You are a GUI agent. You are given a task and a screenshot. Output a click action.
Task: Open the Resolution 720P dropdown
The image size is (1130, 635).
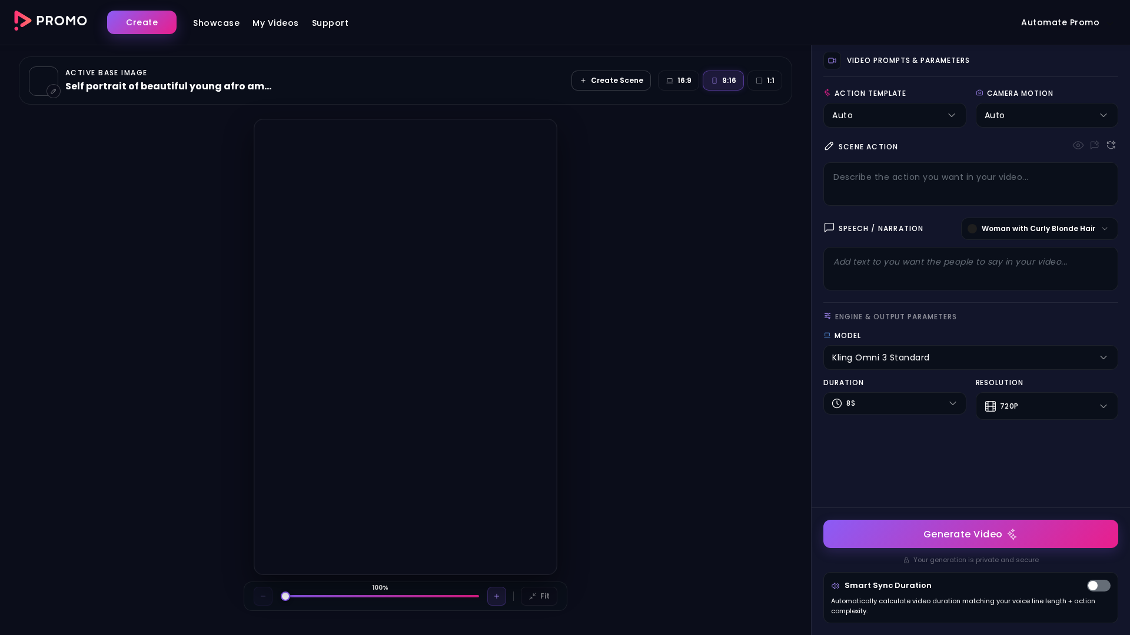coord(1047,406)
